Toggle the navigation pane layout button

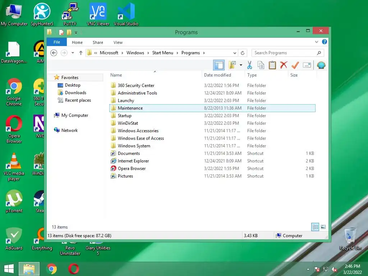[x=219, y=65]
